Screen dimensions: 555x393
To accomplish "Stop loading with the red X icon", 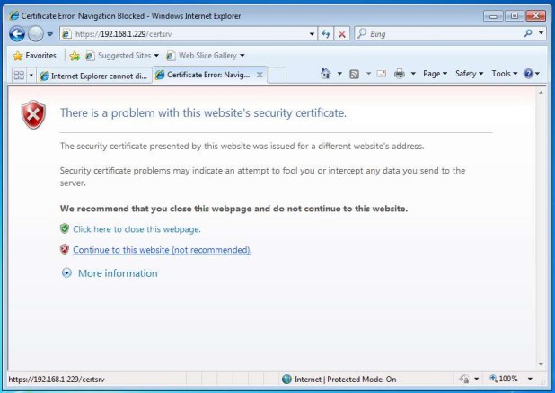I will click(342, 34).
